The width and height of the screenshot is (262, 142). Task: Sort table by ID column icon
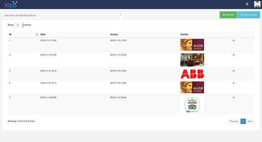pyautogui.click(x=37, y=35)
